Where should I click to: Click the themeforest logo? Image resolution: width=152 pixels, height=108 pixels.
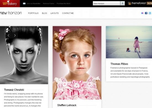(137, 3)
